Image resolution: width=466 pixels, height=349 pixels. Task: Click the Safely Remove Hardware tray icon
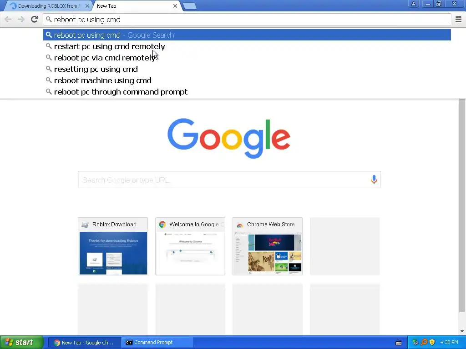click(x=415, y=343)
